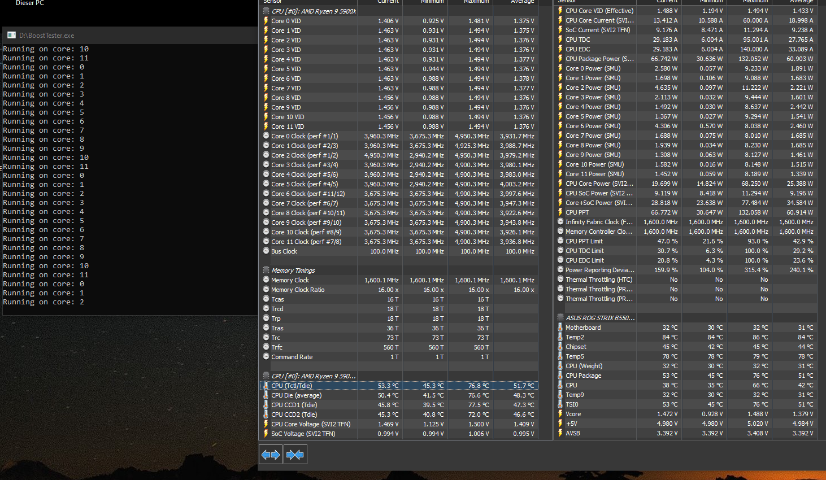826x480 pixels.
Task: Select the Core 6 Clock (perf #11/12) row
Action: coord(399,194)
